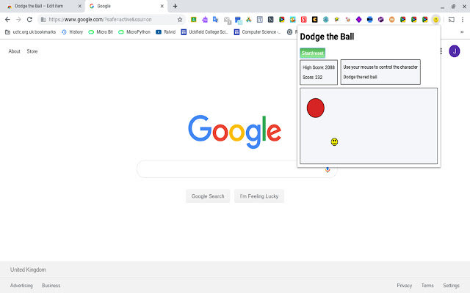The width and height of the screenshot is (470, 293).
Task: Click the Advertising footer link
Action: point(21,286)
